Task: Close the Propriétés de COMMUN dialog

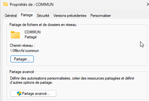Action: coord(148,4)
